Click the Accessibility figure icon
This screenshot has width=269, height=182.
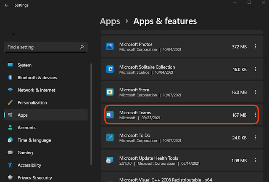point(10,165)
